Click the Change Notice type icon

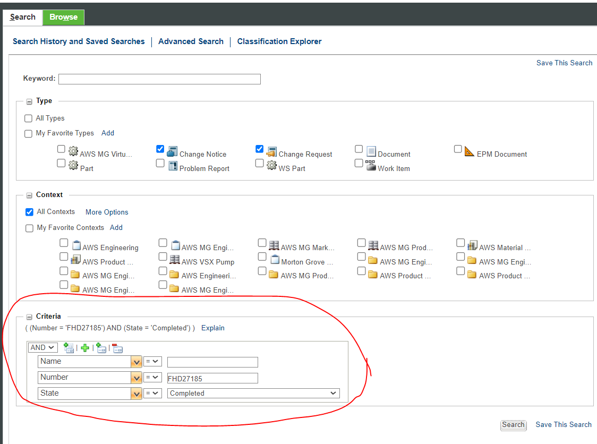171,151
